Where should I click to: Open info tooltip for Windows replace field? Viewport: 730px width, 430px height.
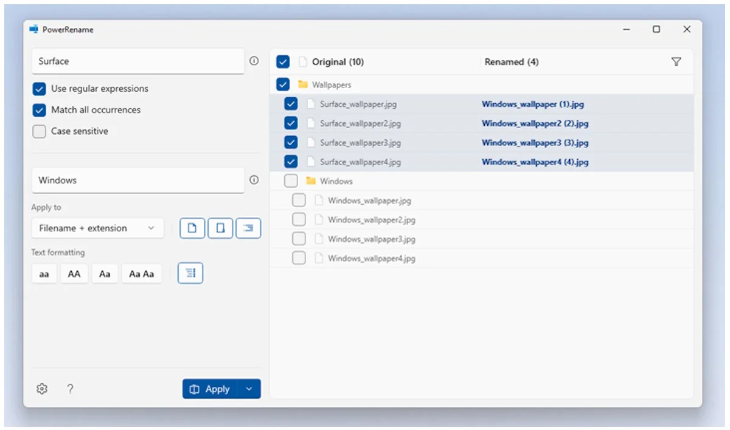(254, 180)
